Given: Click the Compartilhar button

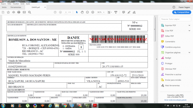Looking at the screenshot, I should click(182, 12).
